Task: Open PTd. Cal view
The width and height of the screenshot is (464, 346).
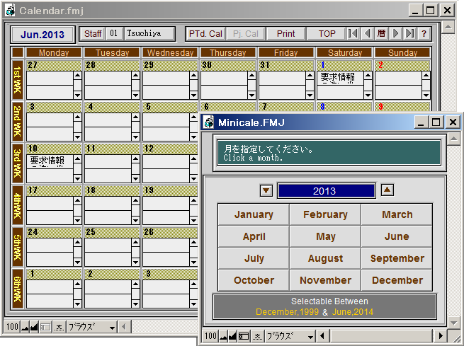Action: [x=205, y=33]
